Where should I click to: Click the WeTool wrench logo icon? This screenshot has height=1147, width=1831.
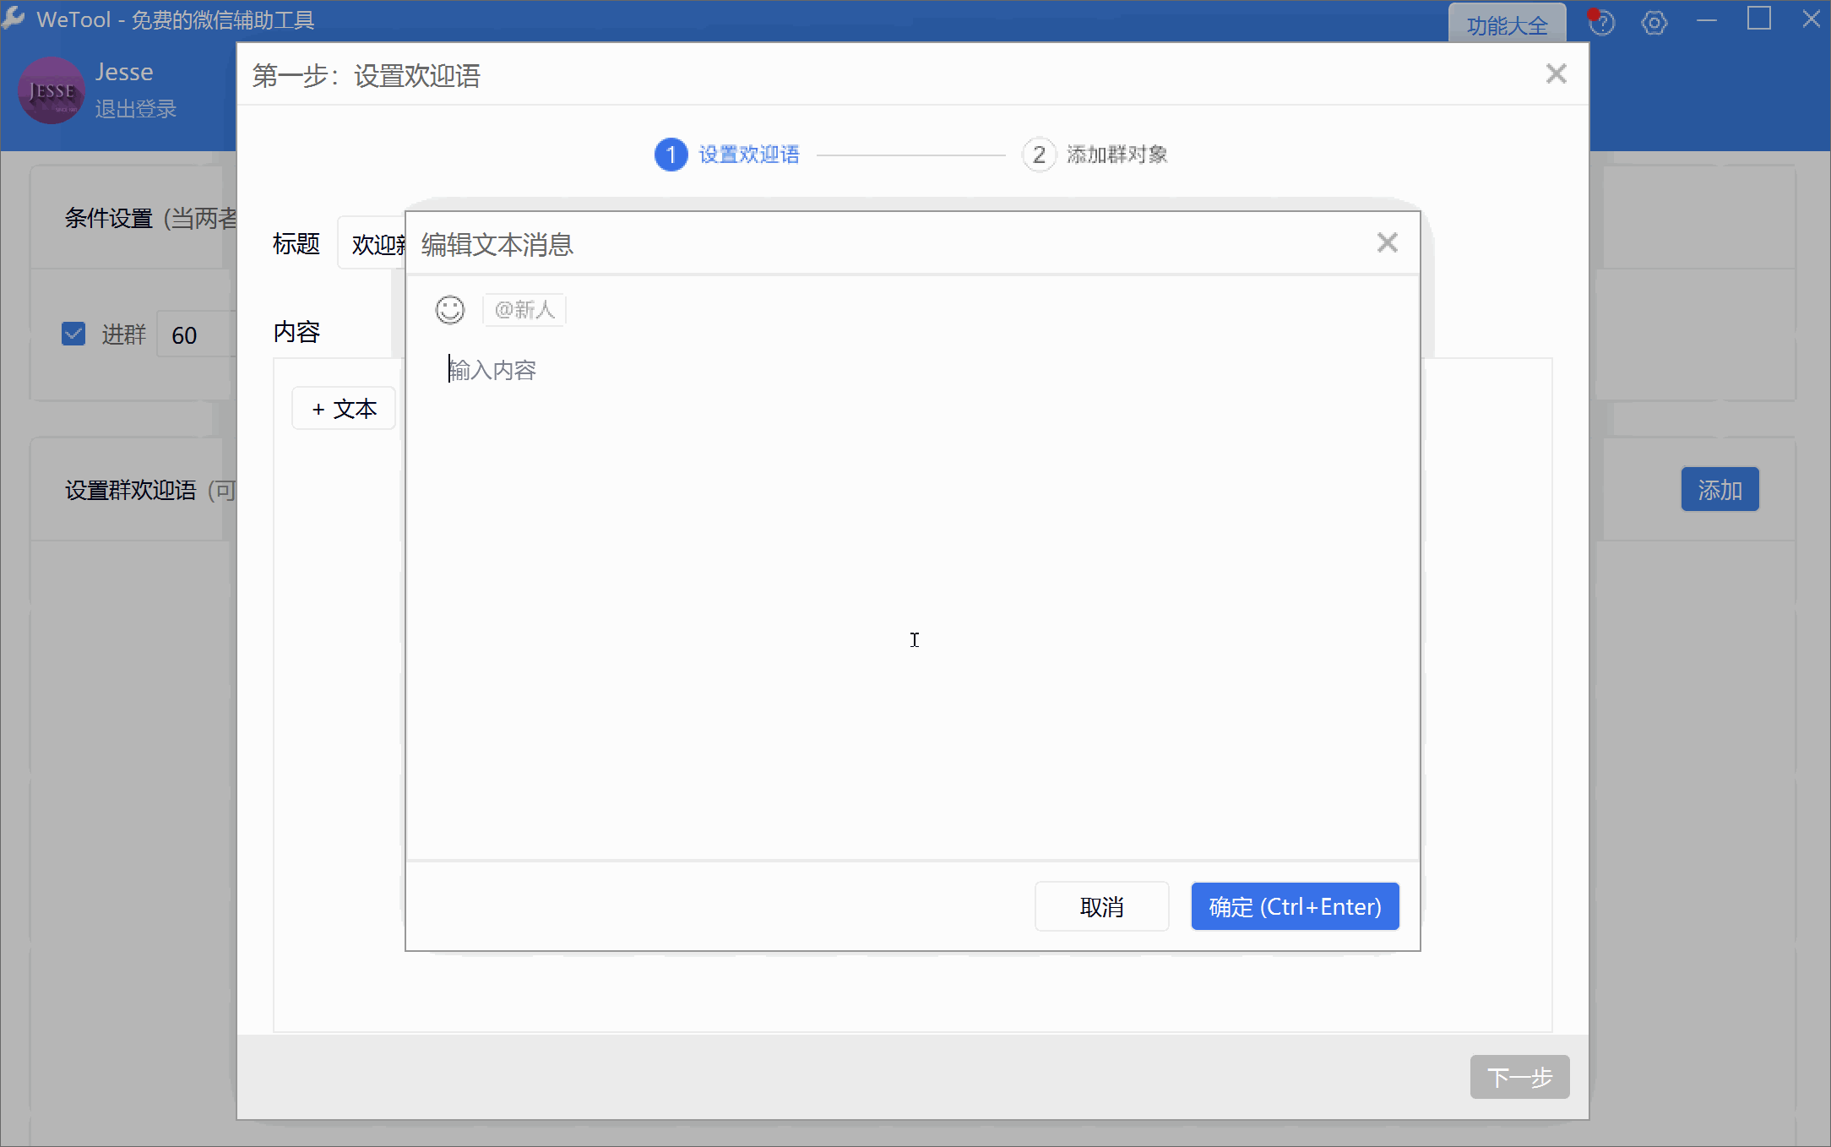tap(14, 18)
